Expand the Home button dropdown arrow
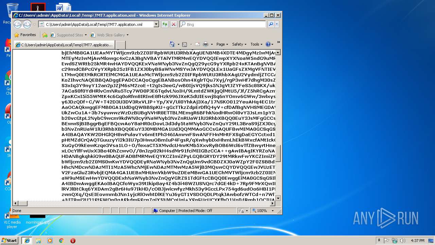The image size is (435, 245). 178,44
